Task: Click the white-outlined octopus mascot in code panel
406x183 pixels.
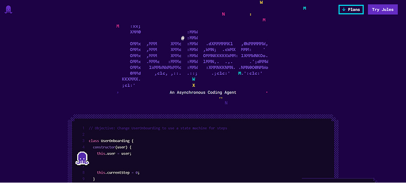Action: pyautogui.click(x=82, y=158)
